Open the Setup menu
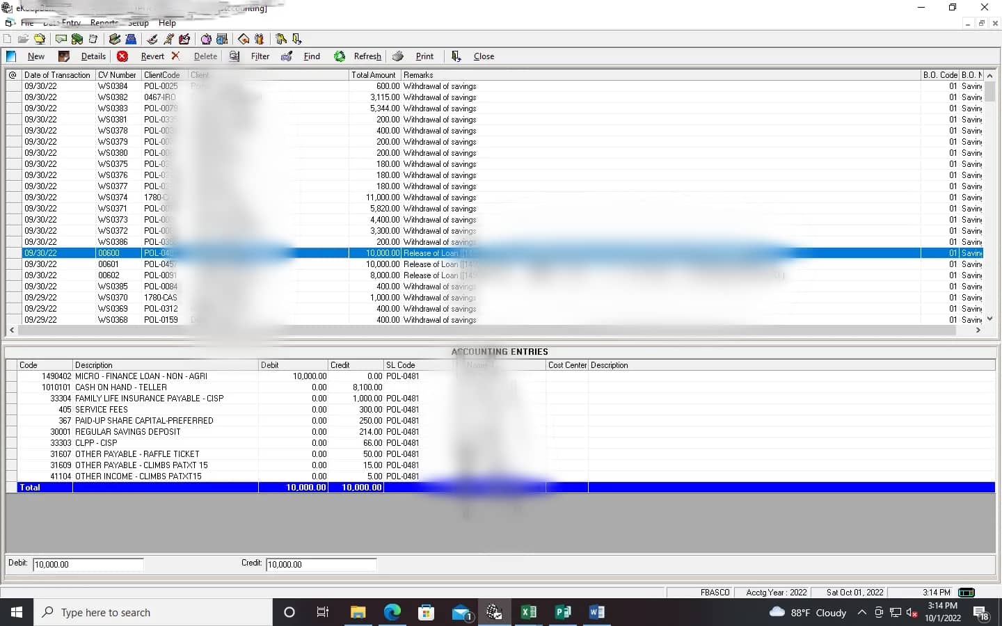This screenshot has height=626, width=1002. pyautogui.click(x=138, y=23)
